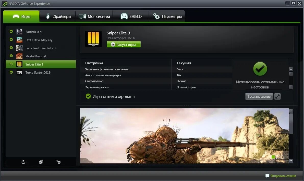Click the Игра оптимизирована check icon
The image size is (304, 181).
[x=88, y=96]
